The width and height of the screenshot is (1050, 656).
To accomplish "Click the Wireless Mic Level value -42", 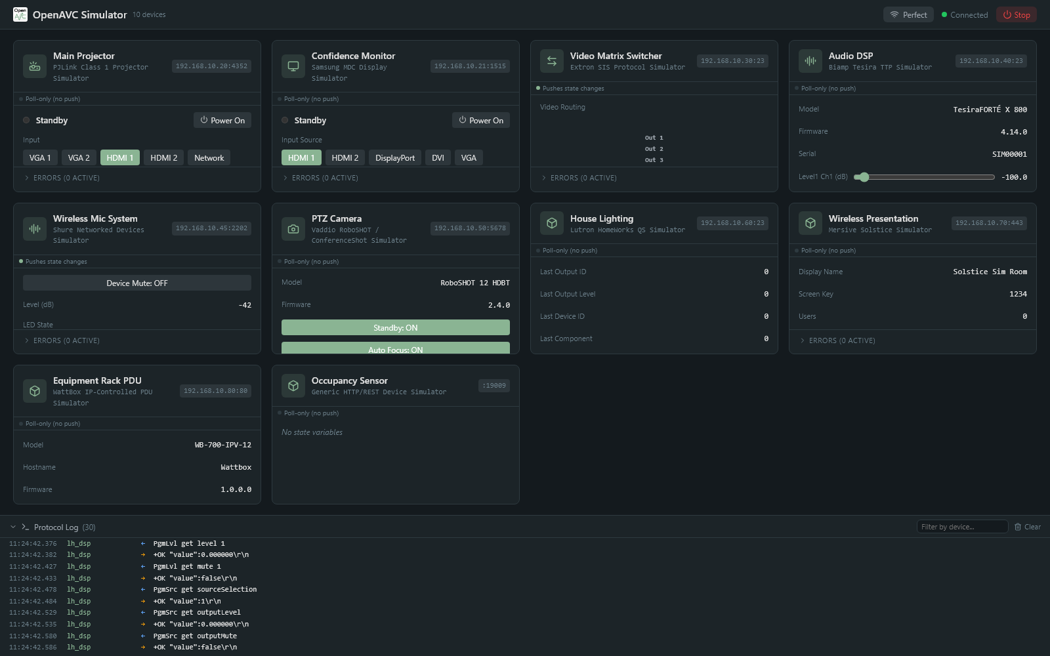I will (245, 305).
